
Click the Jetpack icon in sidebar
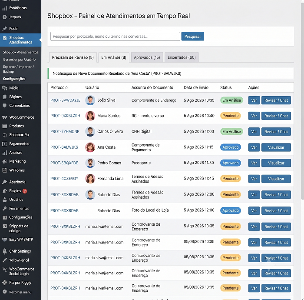point(5,17)
